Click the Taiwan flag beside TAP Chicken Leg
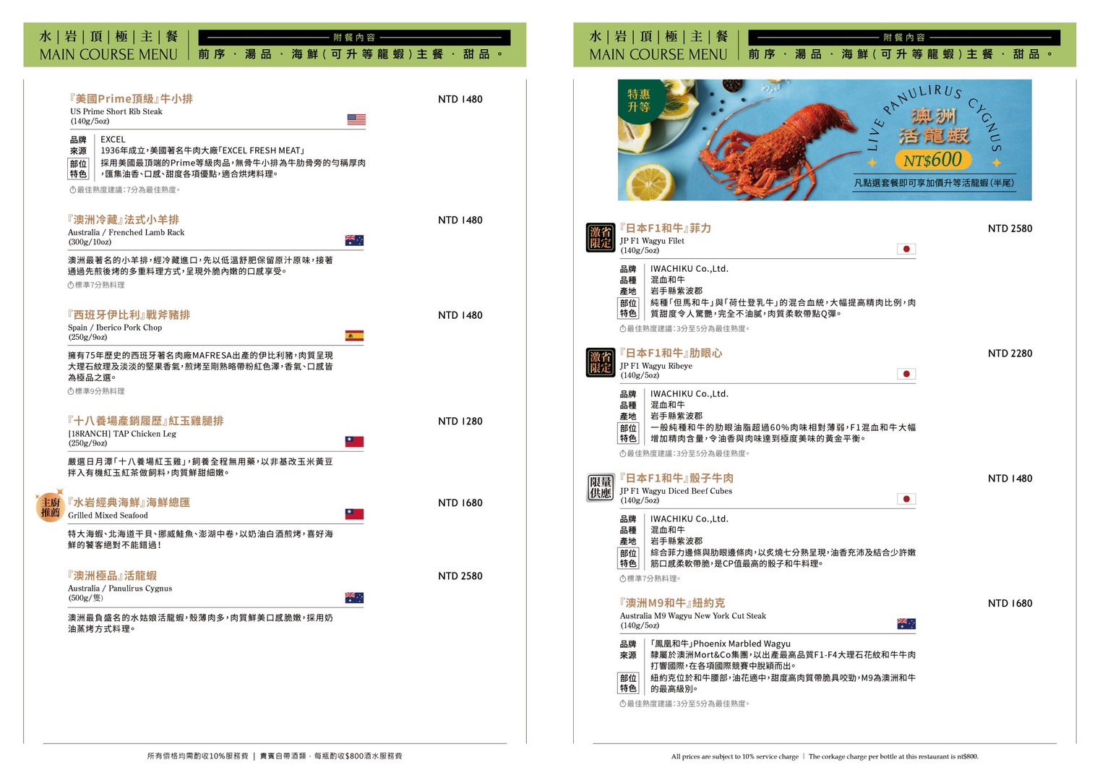 click(354, 441)
